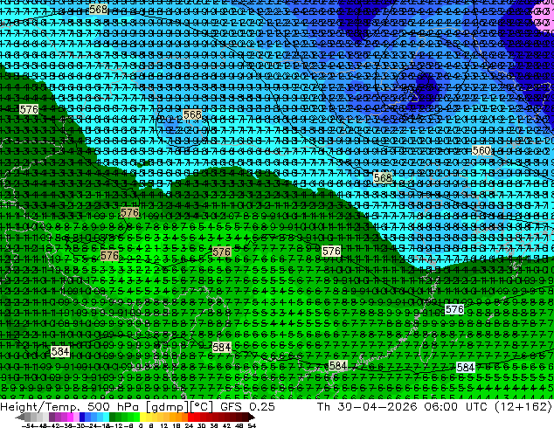Click the 'Th' weekday abbreviation
Image resolution: width=554 pixels, height=428 pixels.
click(x=323, y=407)
